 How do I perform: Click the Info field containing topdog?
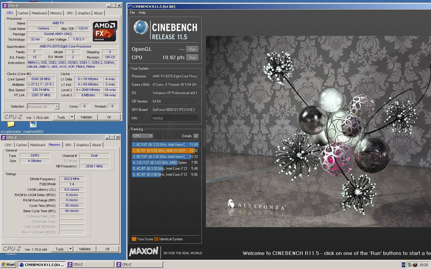(x=174, y=118)
